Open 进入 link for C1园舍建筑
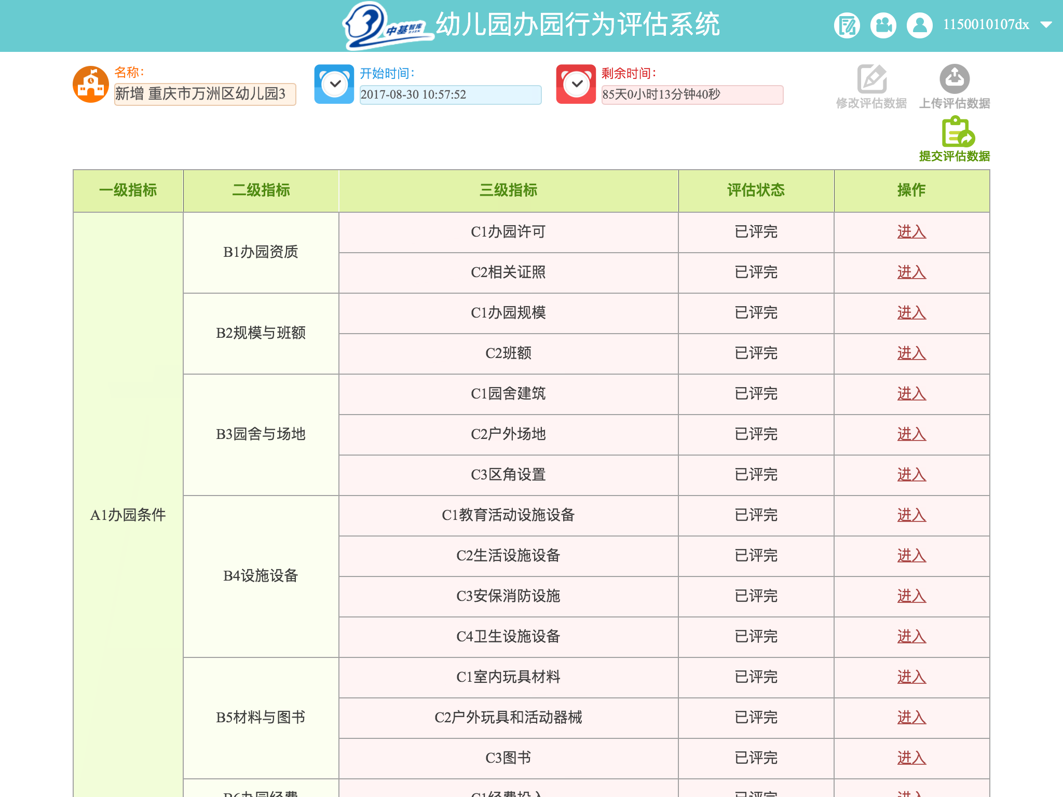The image size is (1063, 797). pos(911,394)
